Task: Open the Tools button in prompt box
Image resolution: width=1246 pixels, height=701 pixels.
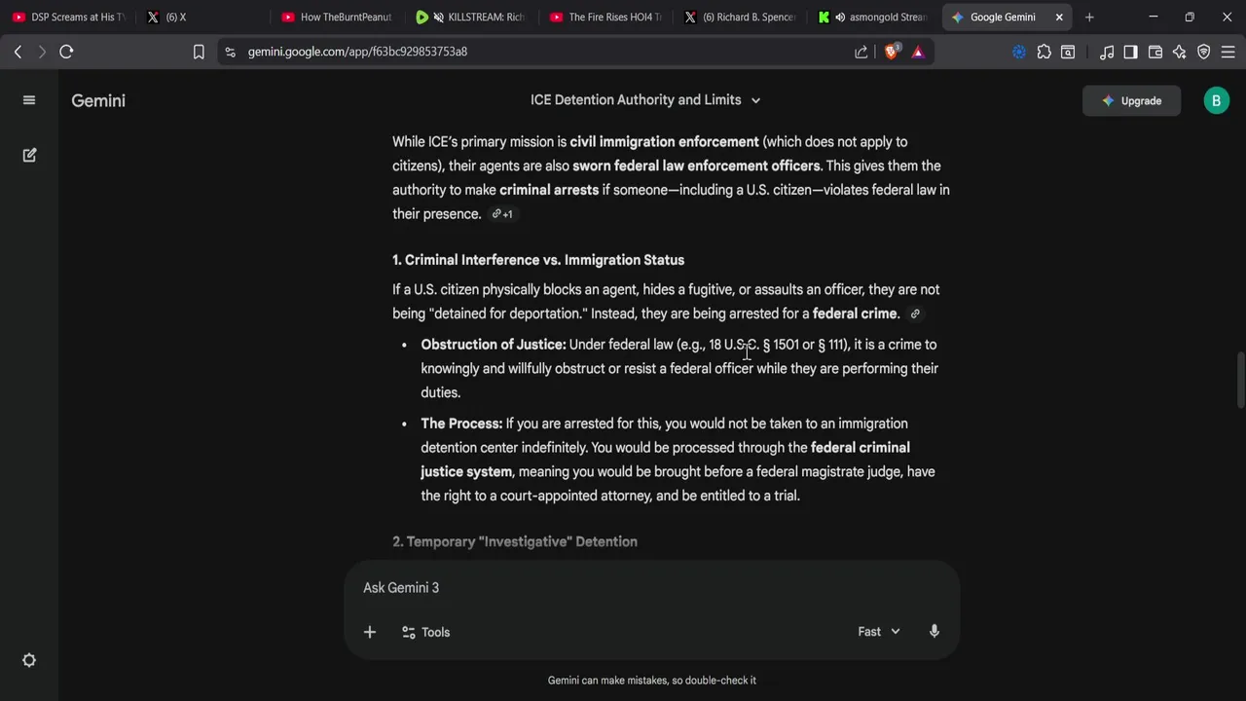Action: coord(425,632)
